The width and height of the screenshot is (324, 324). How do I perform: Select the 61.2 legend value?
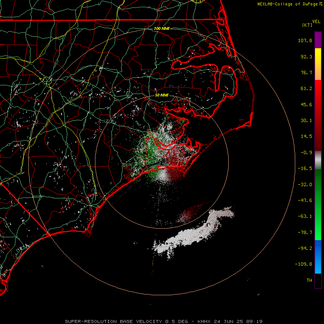point(306,89)
